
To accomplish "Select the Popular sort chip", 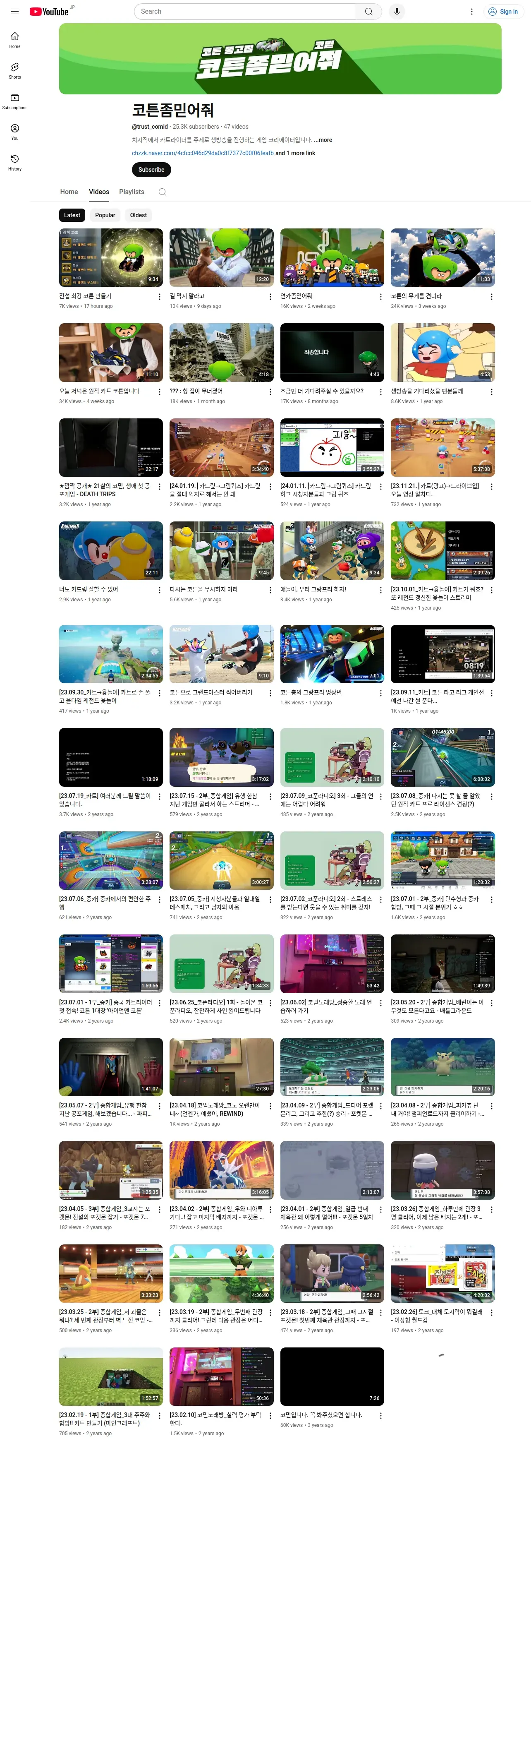I will click(x=105, y=215).
